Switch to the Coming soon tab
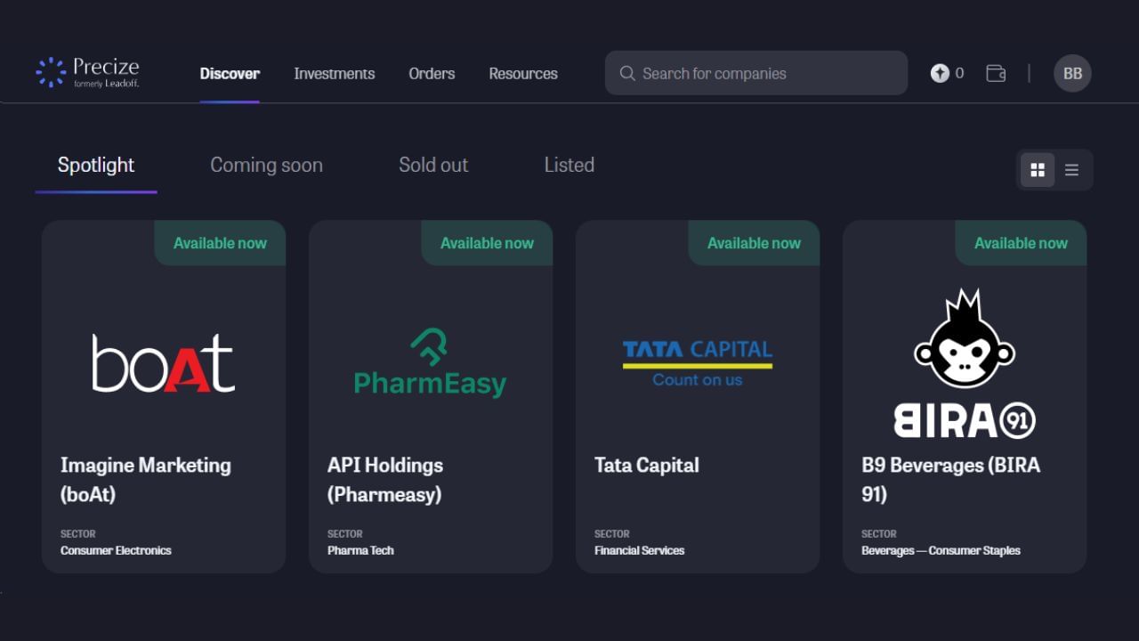Image resolution: width=1139 pixels, height=641 pixels. 266,165
